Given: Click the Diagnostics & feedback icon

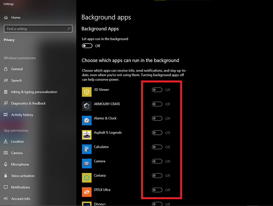Looking at the screenshot, I should (6, 103).
